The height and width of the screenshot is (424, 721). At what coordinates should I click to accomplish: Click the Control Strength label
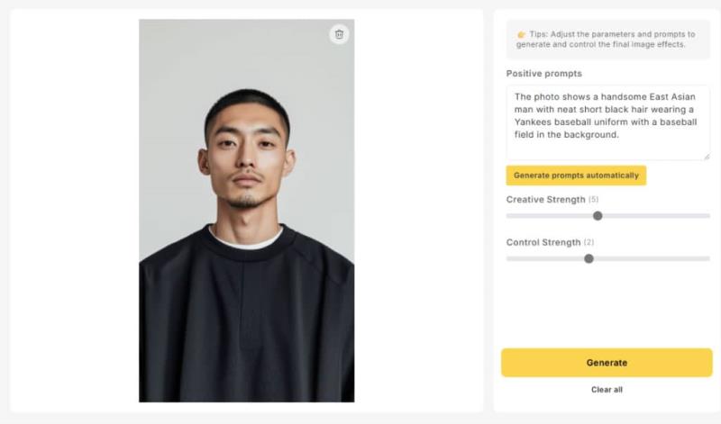pos(543,242)
